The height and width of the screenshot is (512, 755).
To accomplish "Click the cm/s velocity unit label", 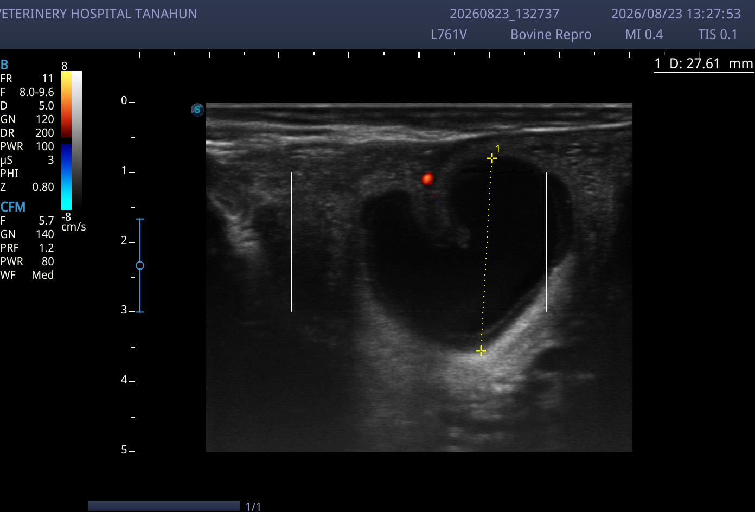I will coord(74,227).
